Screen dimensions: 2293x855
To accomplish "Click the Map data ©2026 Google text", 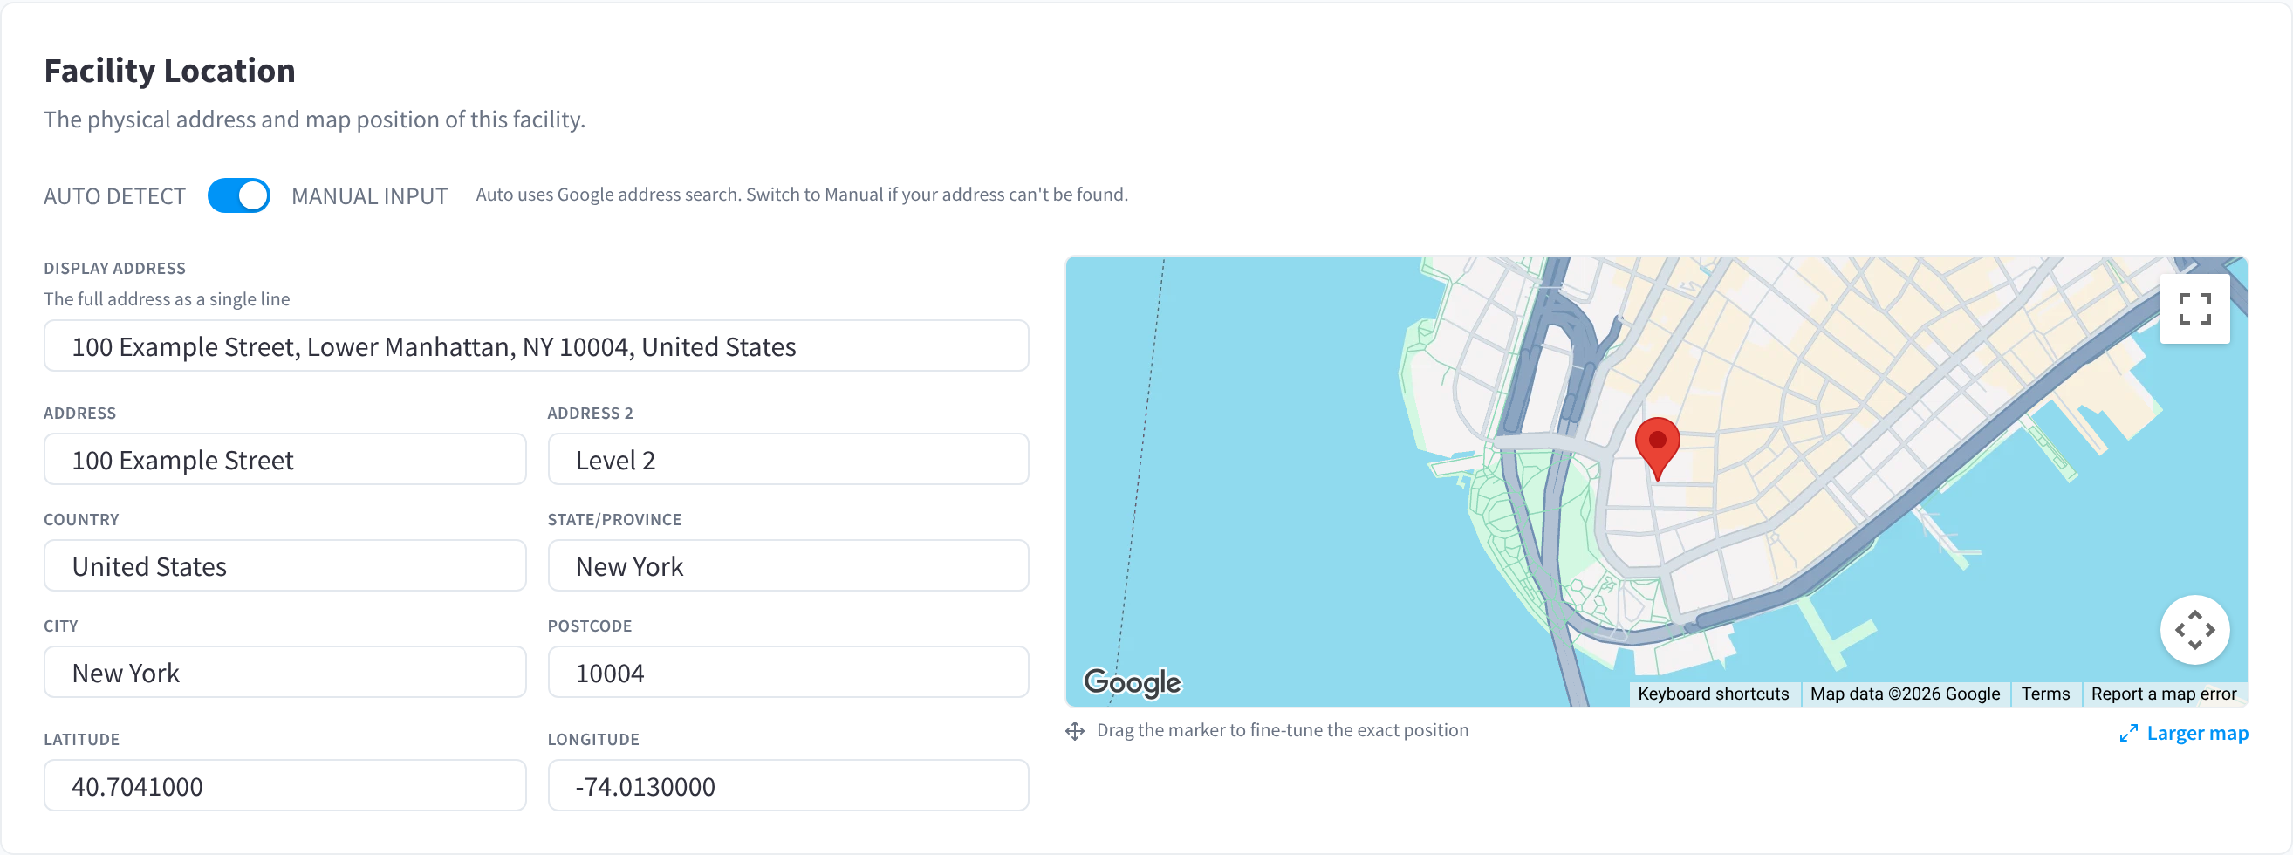I will [1905, 694].
